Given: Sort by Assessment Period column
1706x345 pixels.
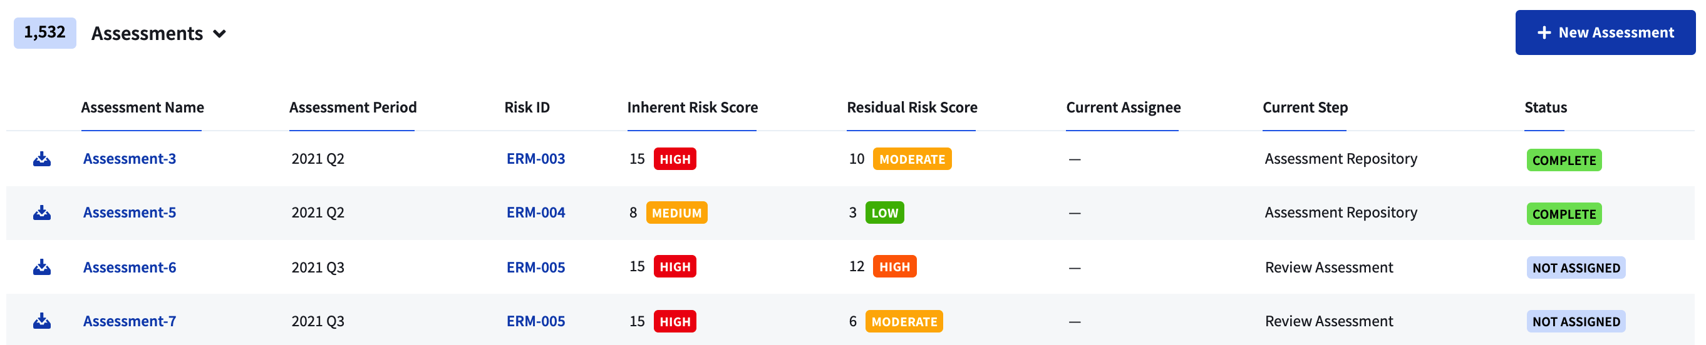Looking at the screenshot, I should coord(353,107).
